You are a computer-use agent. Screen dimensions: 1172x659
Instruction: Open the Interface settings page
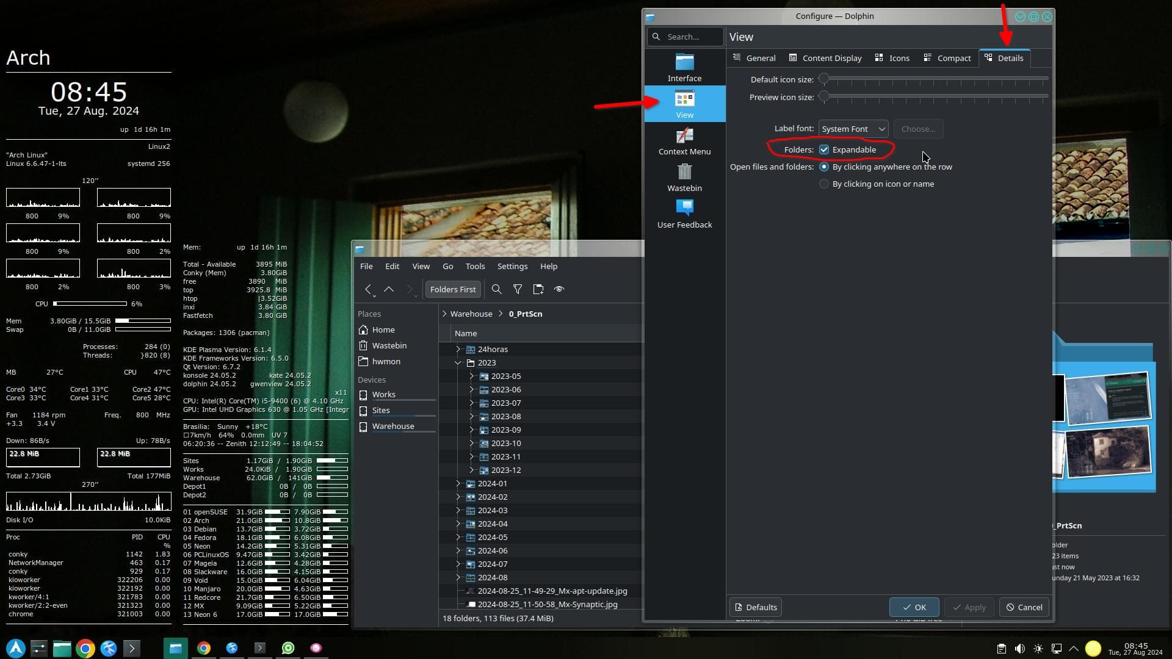click(x=684, y=67)
